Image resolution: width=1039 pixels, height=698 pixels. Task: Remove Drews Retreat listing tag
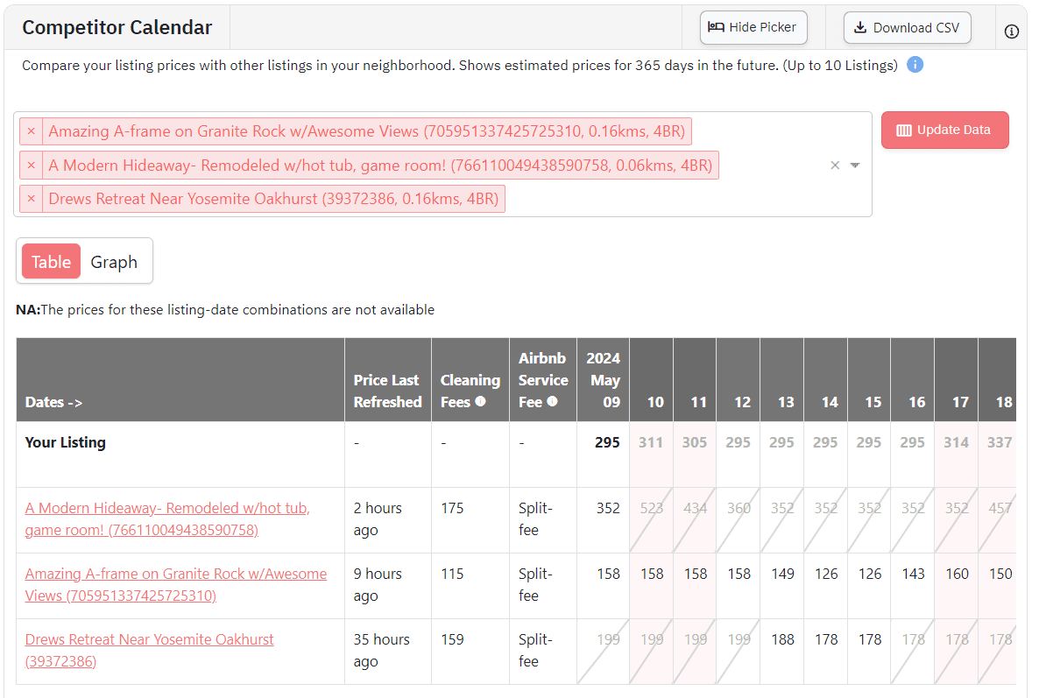coord(32,199)
